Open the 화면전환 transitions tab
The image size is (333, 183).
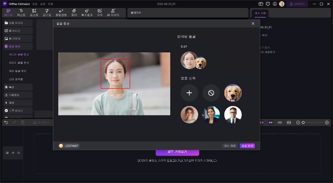coord(61,13)
